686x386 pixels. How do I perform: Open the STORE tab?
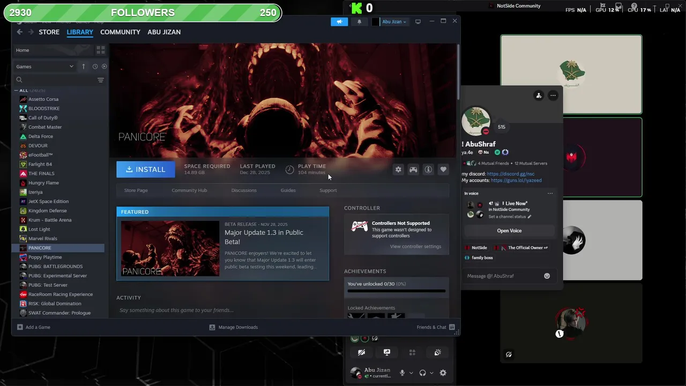point(49,32)
